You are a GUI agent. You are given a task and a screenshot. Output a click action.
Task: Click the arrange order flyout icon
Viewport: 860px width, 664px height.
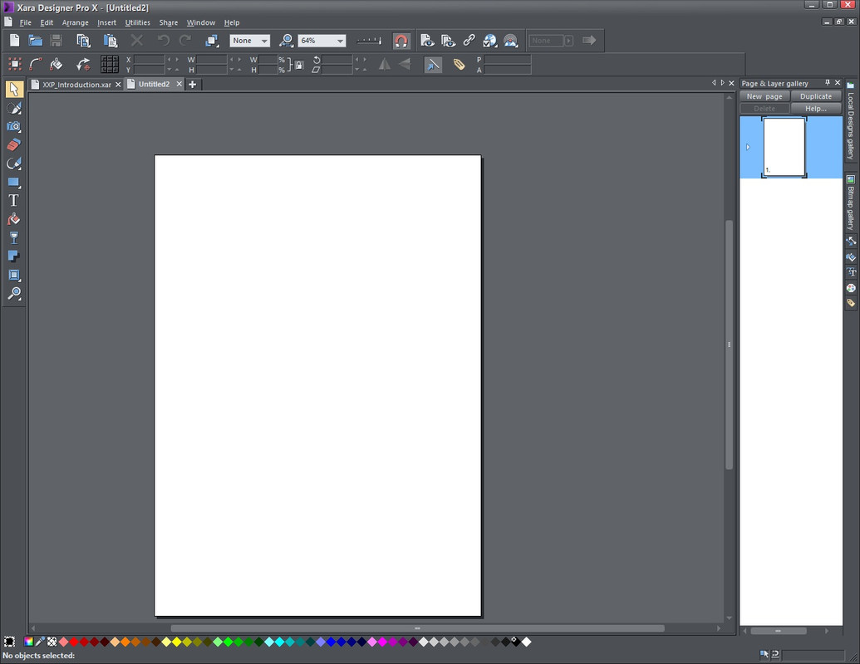coord(212,41)
